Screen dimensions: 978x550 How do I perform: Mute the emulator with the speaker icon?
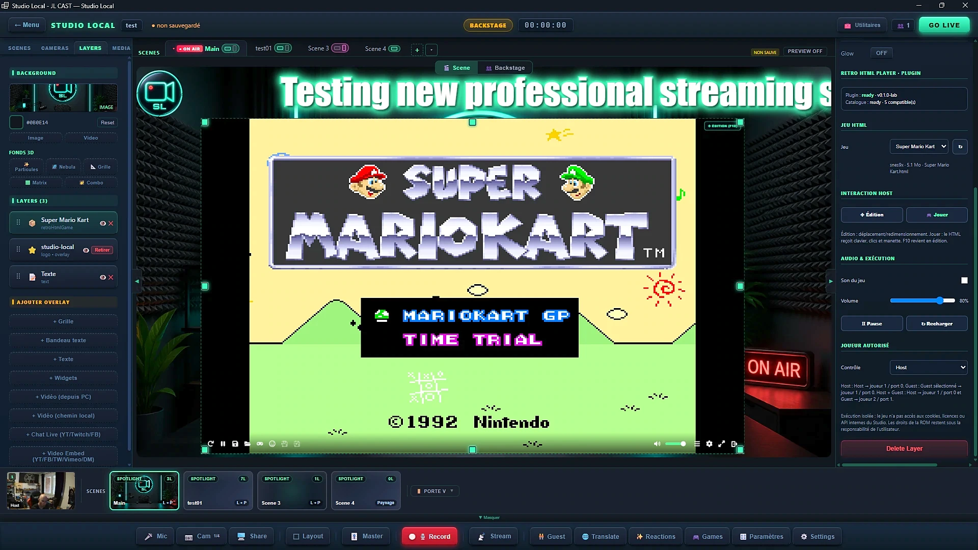pos(657,444)
